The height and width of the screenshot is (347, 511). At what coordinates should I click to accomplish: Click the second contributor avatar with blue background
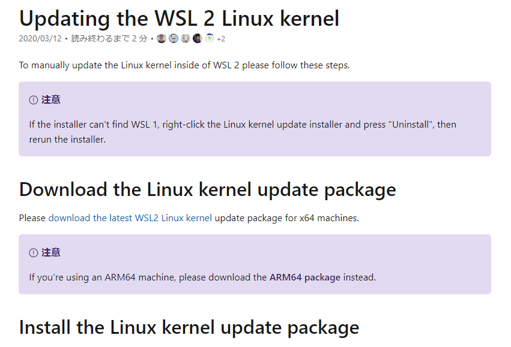coord(174,38)
